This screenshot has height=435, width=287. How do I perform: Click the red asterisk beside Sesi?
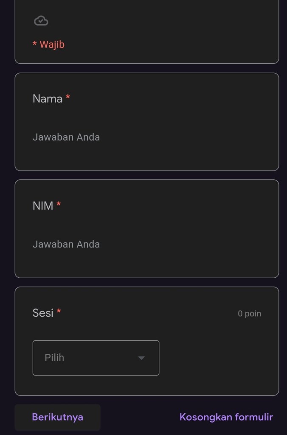[x=59, y=312]
